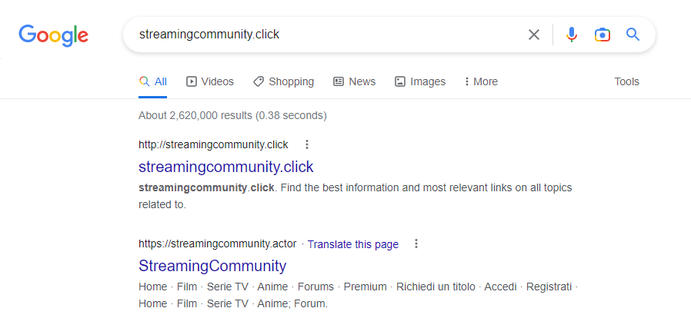Open options menu for streamingcommunity.actor result
This screenshot has height=328, width=691.
pyautogui.click(x=416, y=244)
